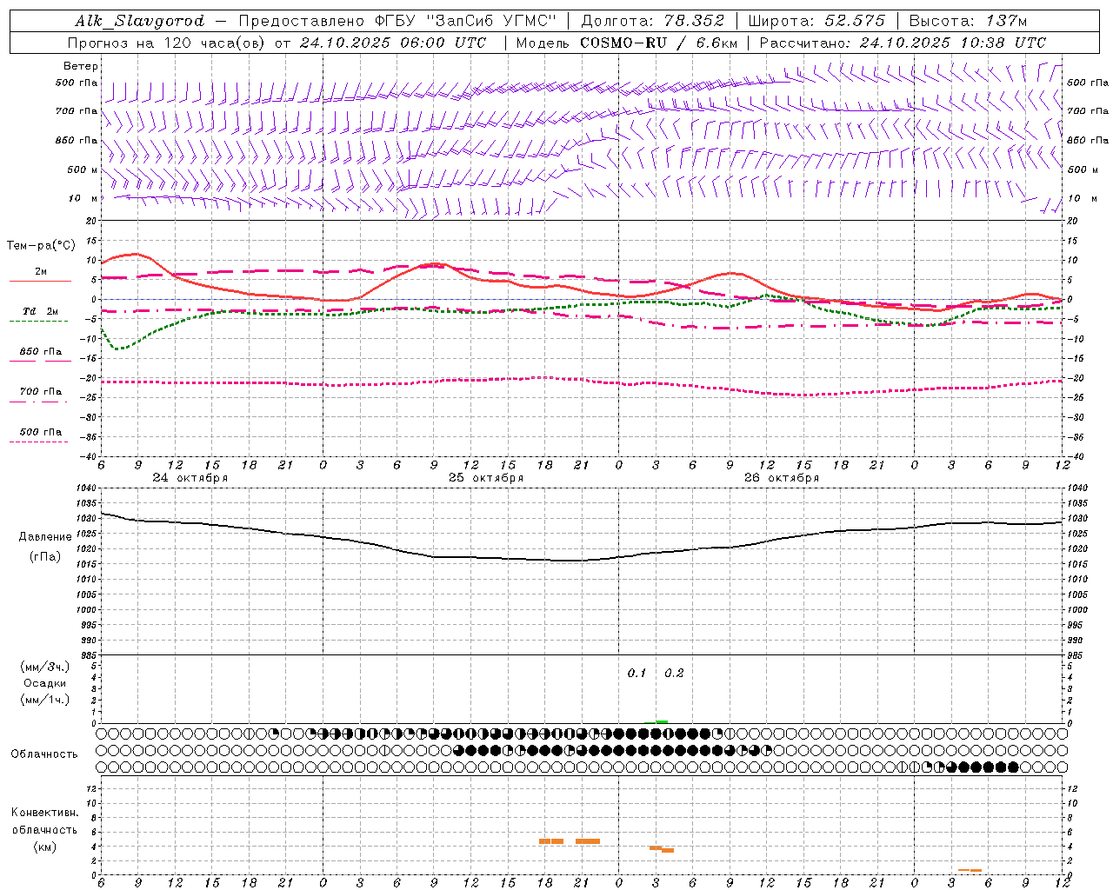Click 'Прогноз на 120 часа(ов)' forecast start text

point(168,43)
